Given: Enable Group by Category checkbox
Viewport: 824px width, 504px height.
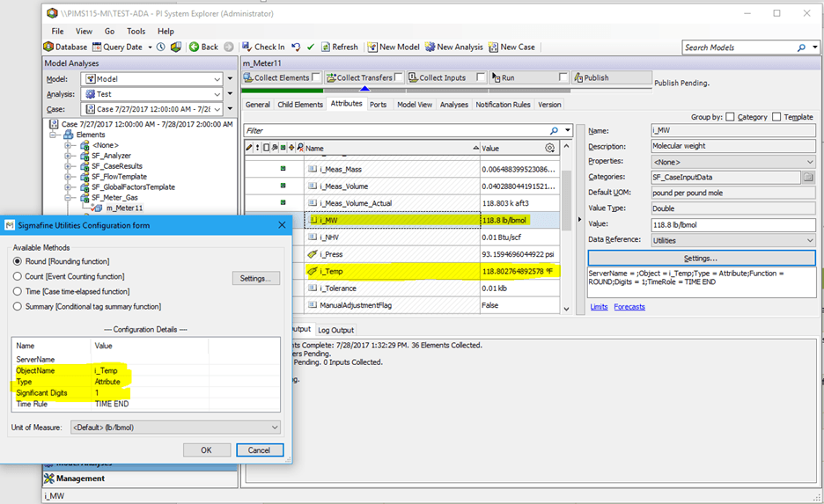Looking at the screenshot, I should click(x=730, y=117).
